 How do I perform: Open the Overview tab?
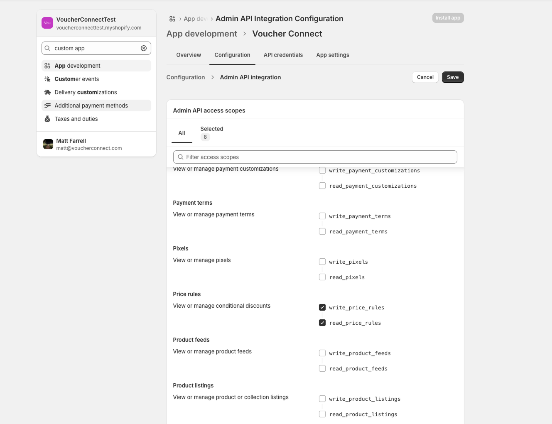[189, 55]
